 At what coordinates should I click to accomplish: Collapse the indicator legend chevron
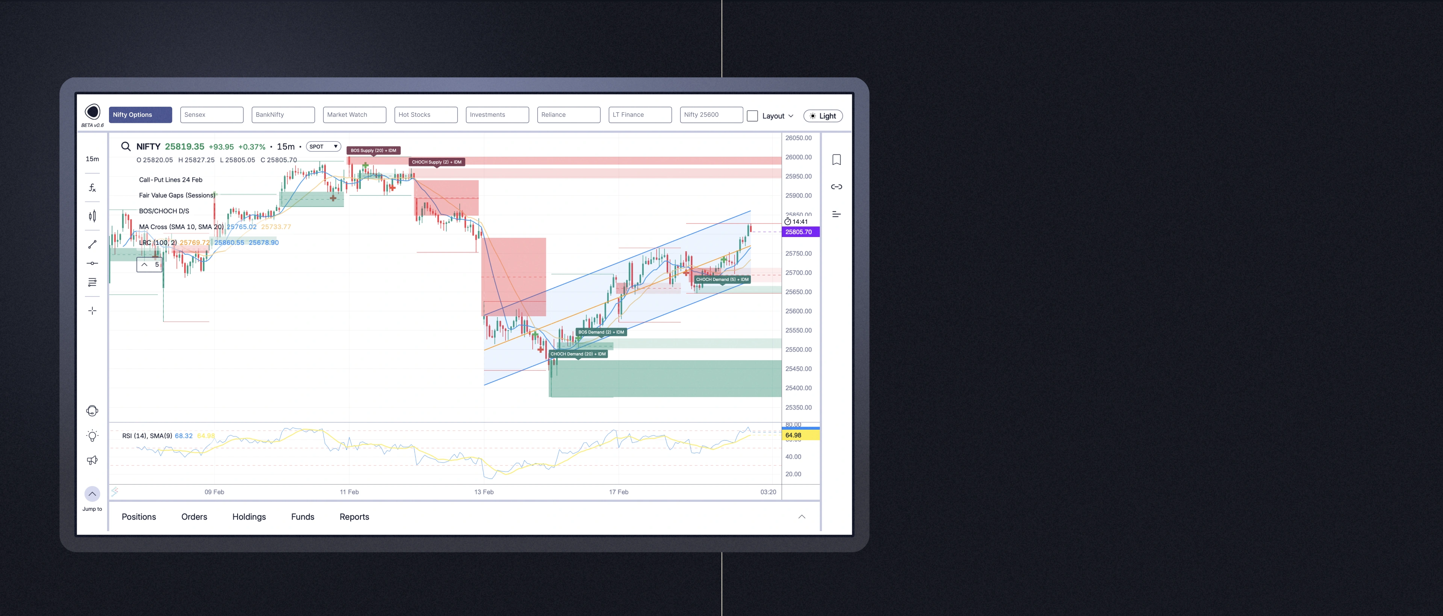click(x=145, y=264)
